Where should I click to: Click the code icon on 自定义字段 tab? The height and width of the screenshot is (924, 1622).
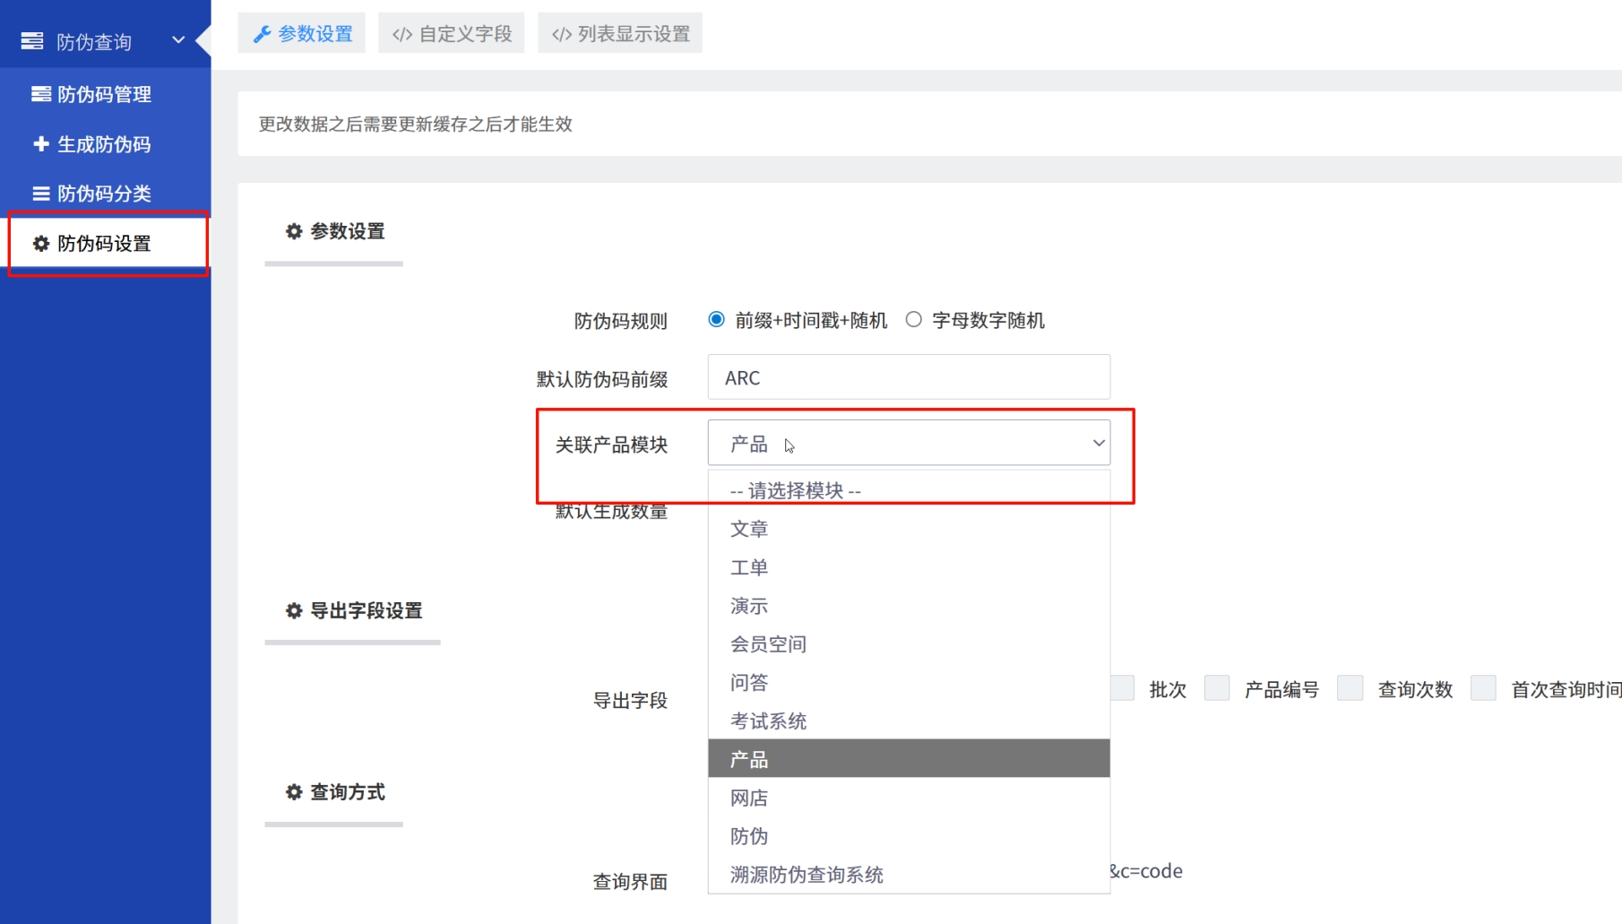pyautogui.click(x=402, y=34)
